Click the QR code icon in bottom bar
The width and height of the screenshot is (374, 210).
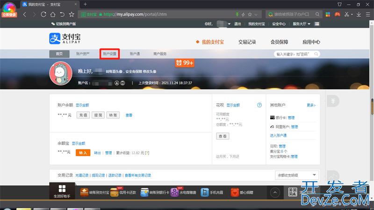(293, 192)
